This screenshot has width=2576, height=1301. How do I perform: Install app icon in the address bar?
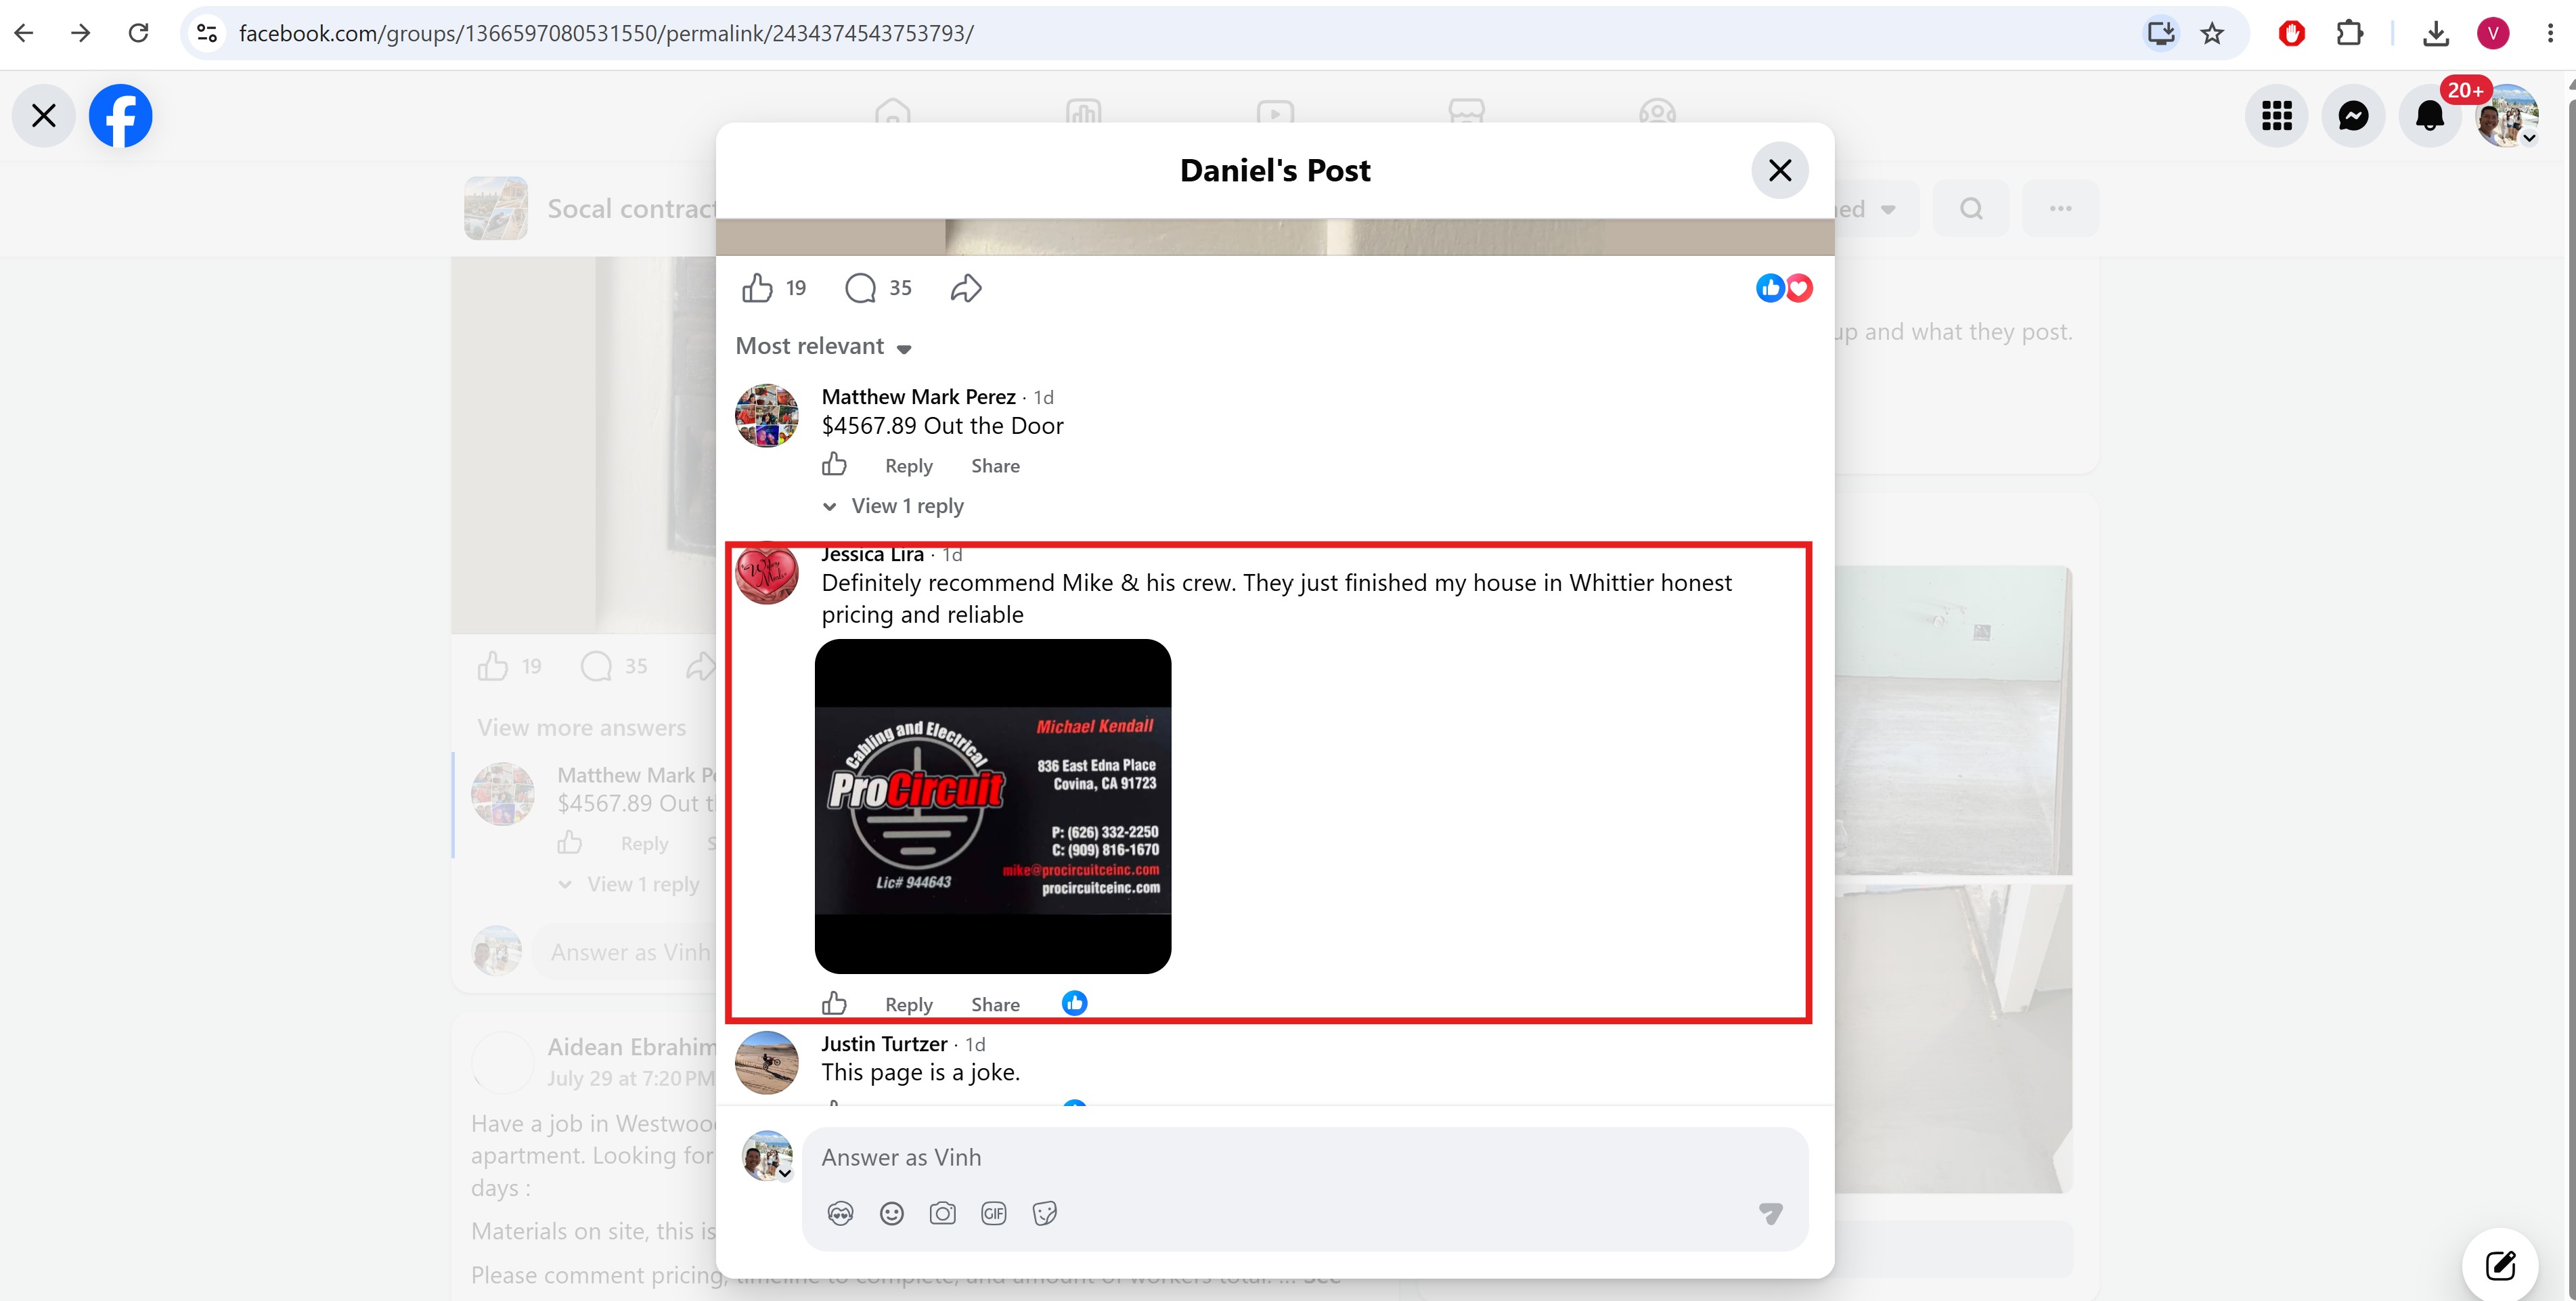point(2161,33)
